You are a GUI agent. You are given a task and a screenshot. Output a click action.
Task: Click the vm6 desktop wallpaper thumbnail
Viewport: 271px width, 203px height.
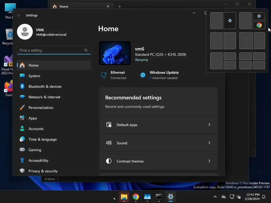[x=115, y=53]
